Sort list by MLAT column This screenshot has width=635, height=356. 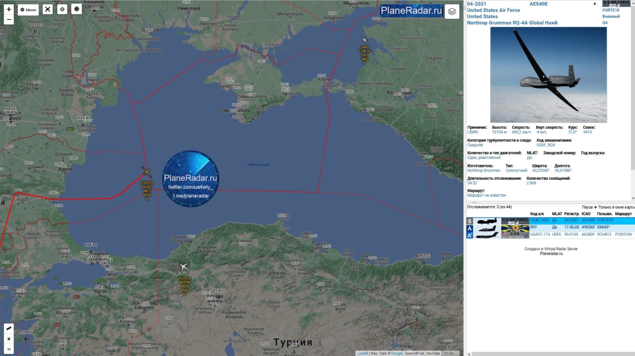pos(557,214)
